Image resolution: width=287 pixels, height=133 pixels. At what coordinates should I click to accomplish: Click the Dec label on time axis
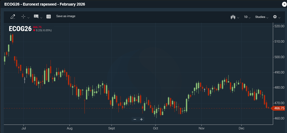(241, 128)
